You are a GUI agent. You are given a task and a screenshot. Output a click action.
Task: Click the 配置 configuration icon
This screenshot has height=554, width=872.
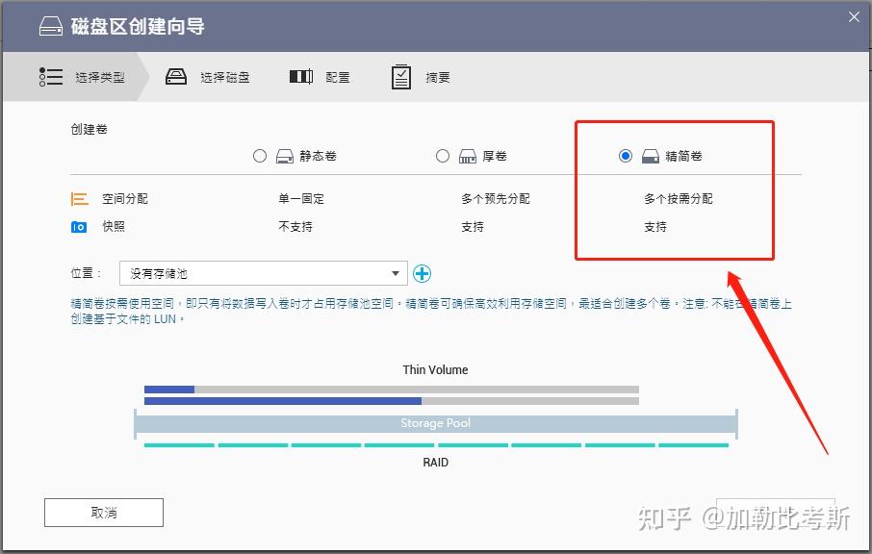300,76
